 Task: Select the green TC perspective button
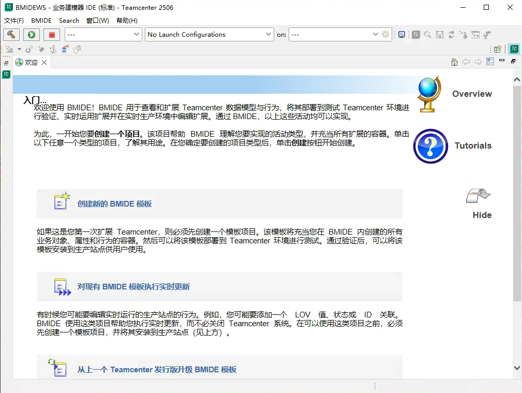click(x=514, y=49)
